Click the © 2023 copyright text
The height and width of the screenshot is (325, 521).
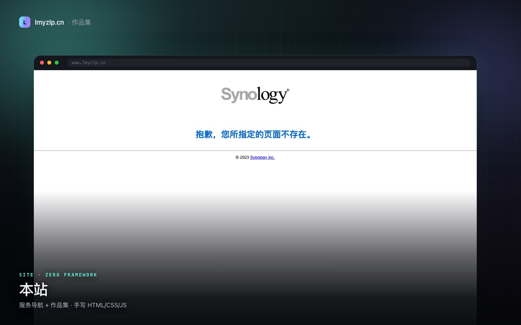pos(242,157)
